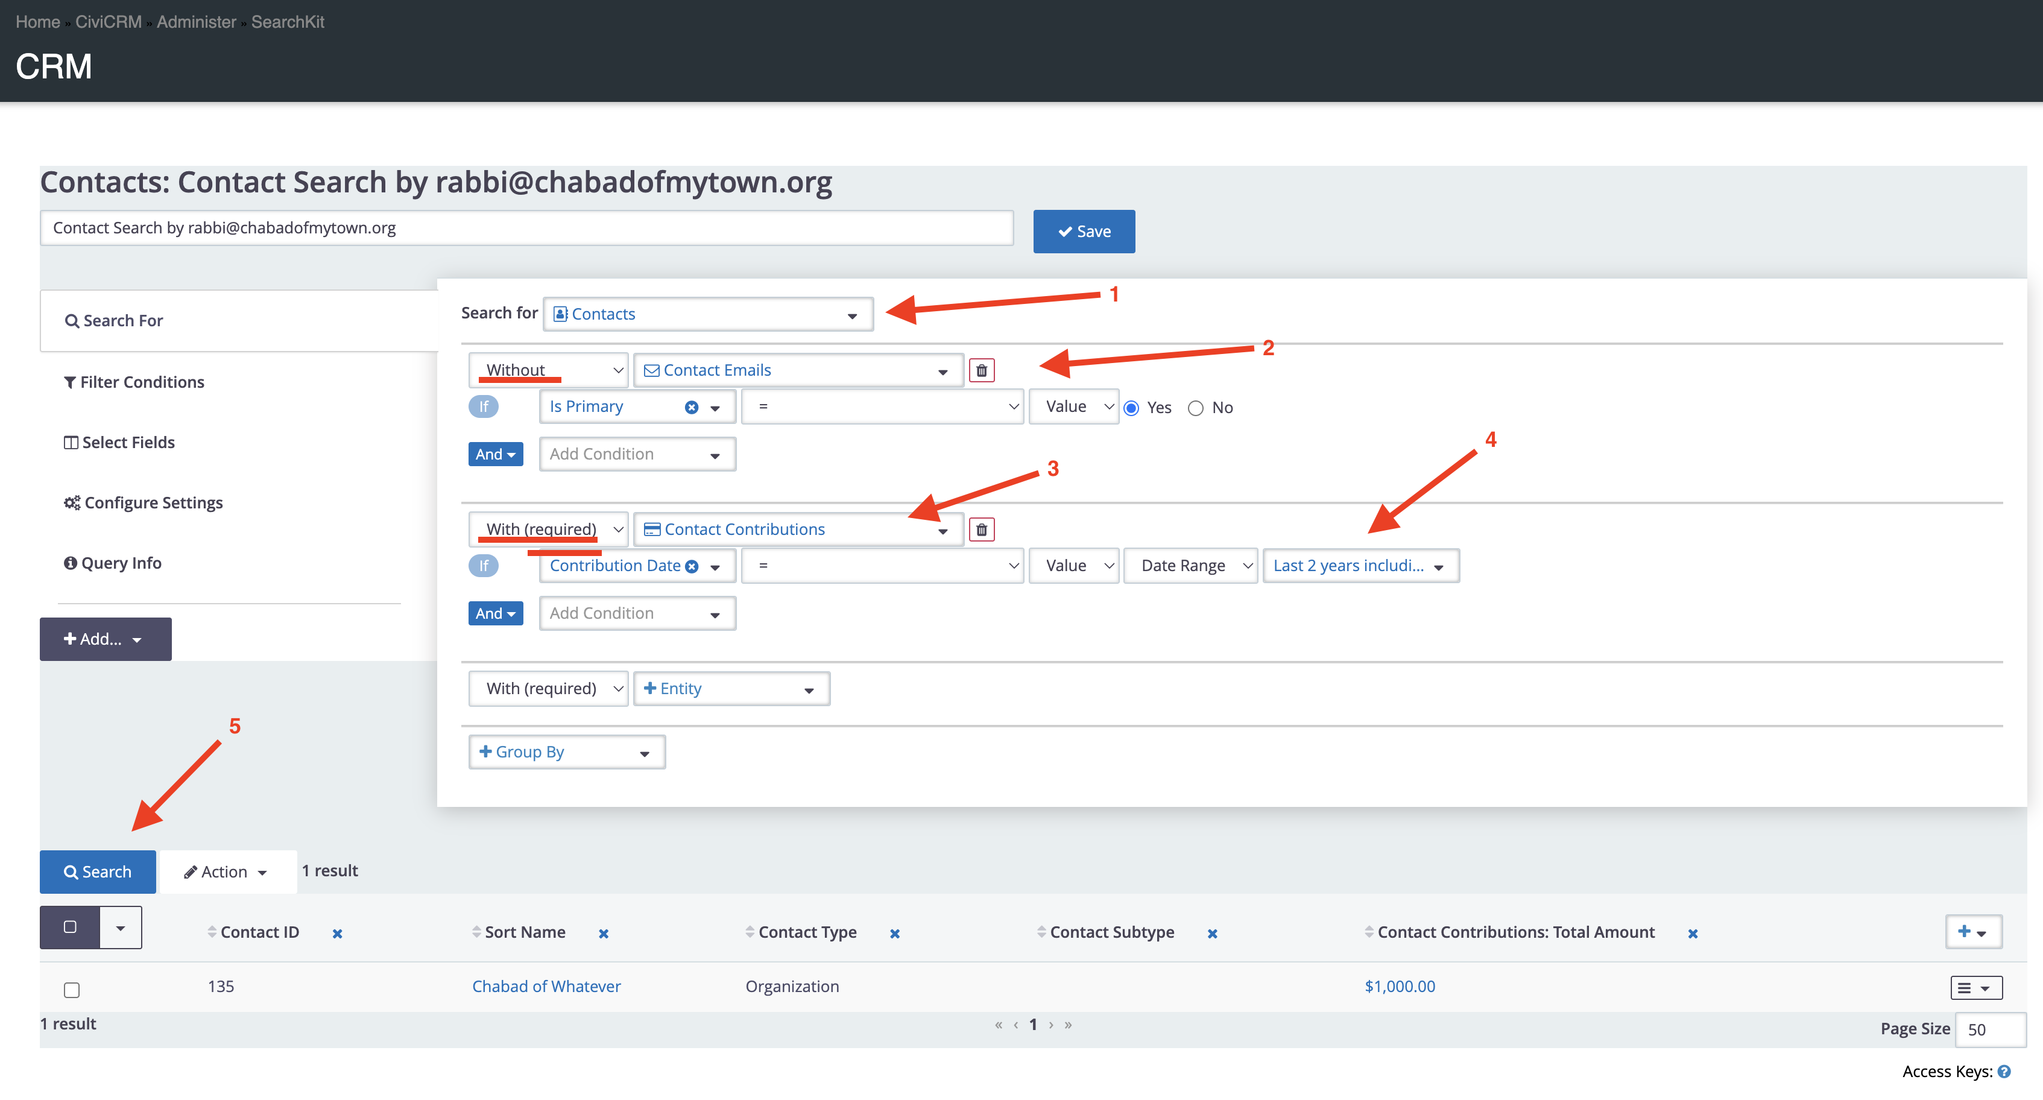Open row actions menu for Chabad of Whatever
Image resolution: width=2043 pixels, height=1100 pixels.
coord(1975,987)
